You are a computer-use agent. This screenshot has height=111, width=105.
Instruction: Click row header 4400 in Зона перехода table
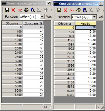tap(12, 74)
